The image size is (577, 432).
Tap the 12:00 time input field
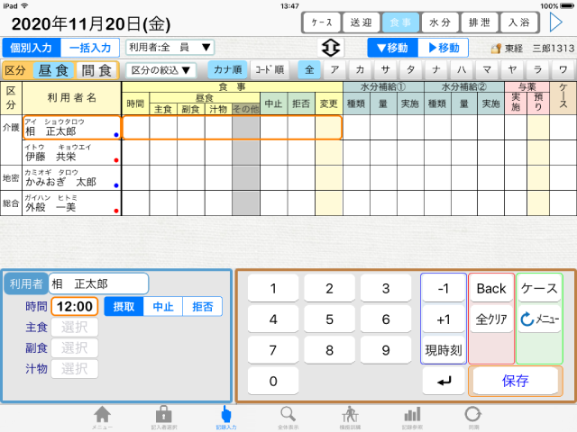click(x=74, y=307)
